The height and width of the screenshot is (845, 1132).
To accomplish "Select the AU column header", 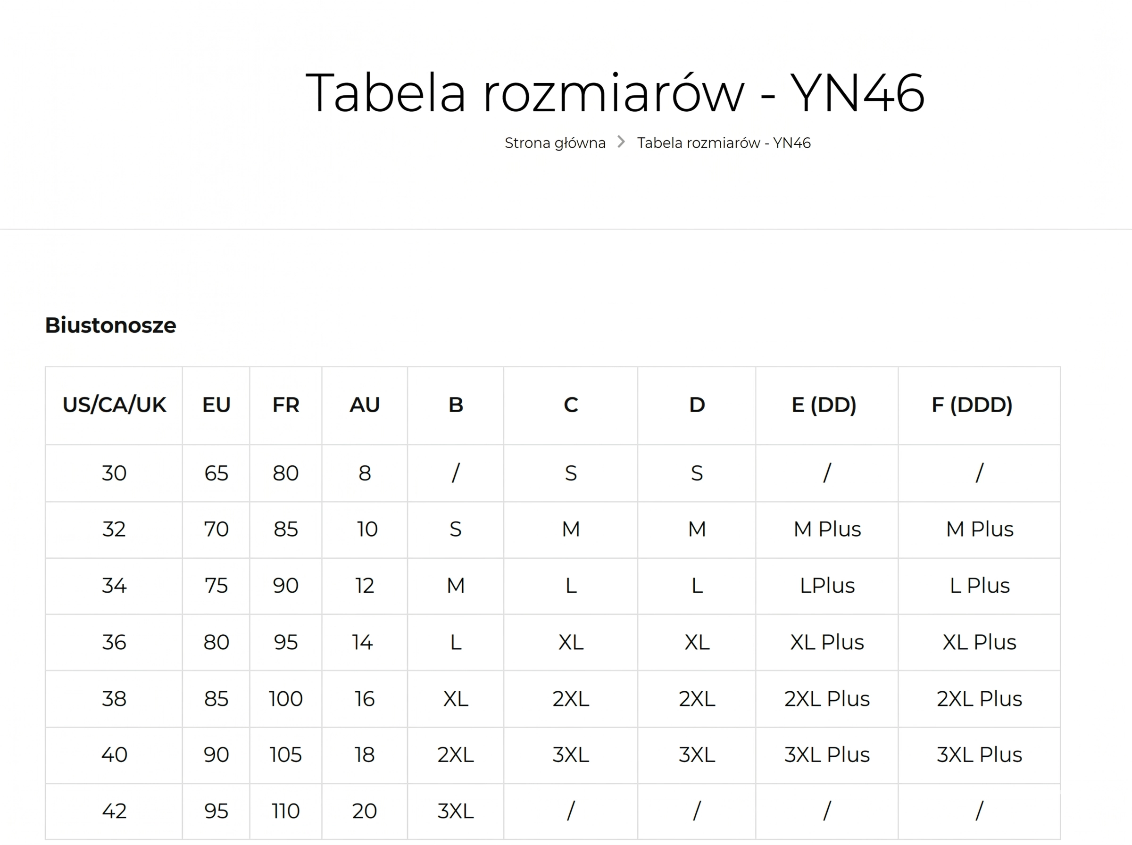I will (365, 405).
